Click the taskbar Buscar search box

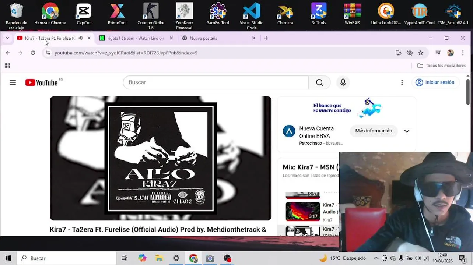coord(66,258)
